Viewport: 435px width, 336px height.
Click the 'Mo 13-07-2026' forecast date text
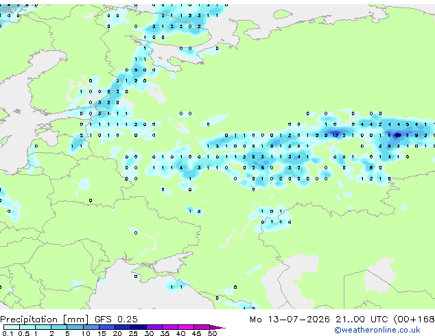(x=290, y=320)
